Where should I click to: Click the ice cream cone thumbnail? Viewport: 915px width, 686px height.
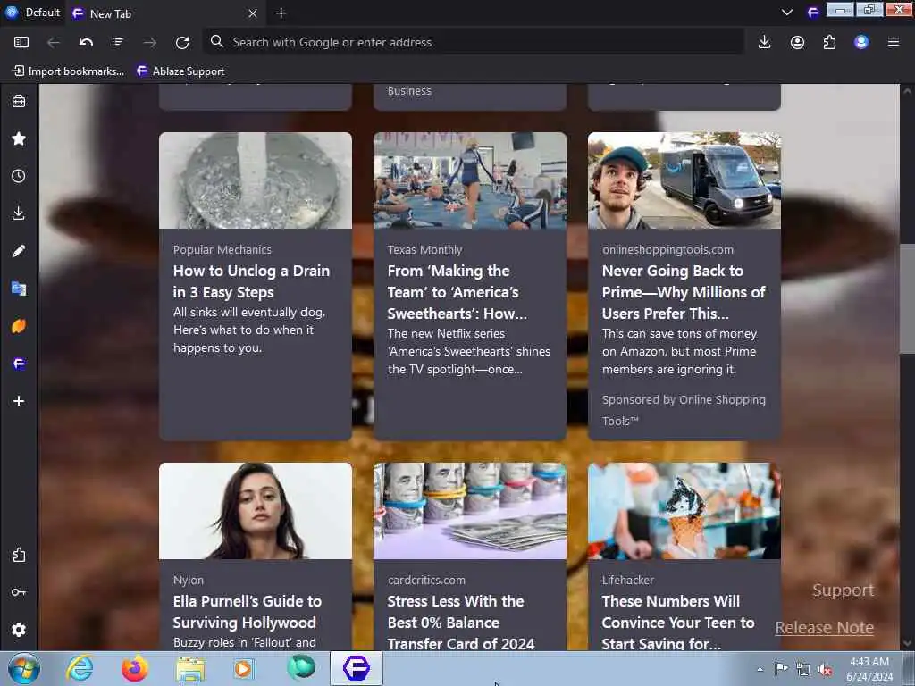tap(684, 511)
